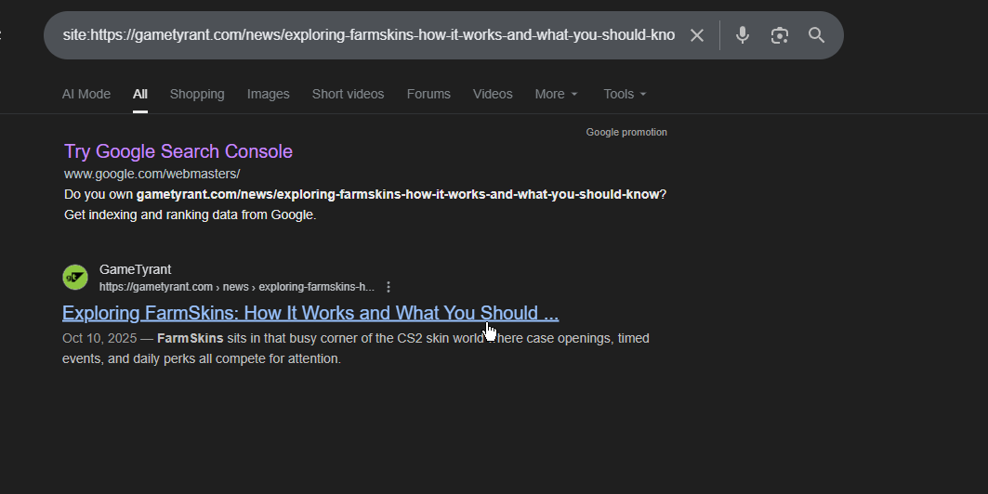Image resolution: width=988 pixels, height=494 pixels.
Task: Switch to AI Mode tab
Action: point(86,94)
